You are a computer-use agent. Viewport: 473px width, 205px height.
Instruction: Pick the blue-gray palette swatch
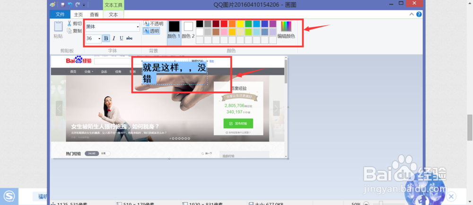[264, 32]
